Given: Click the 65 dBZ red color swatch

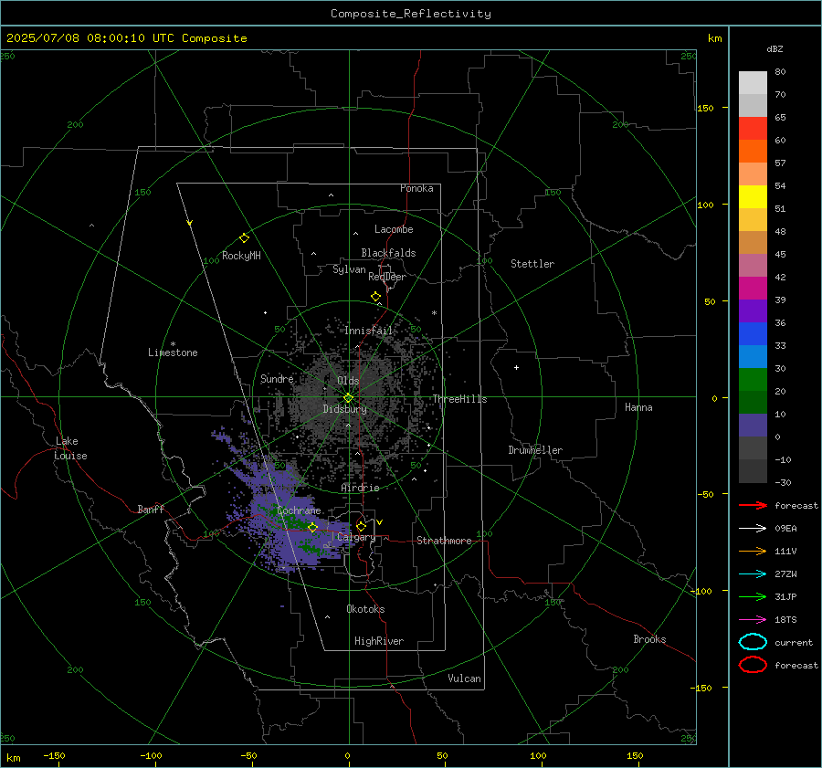Looking at the screenshot, I should (x=753, y=129).
